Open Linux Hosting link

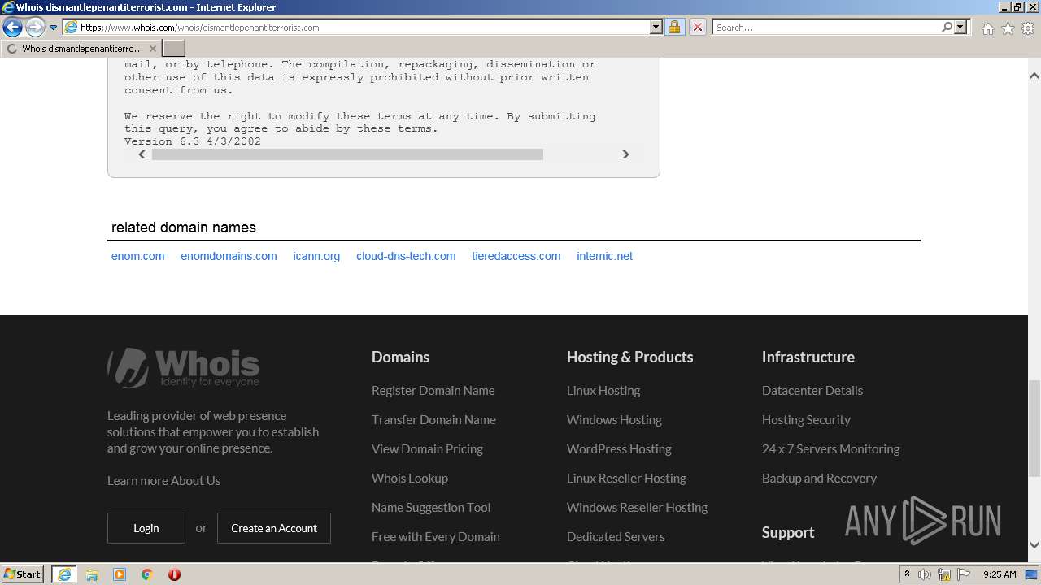pyautogui.click(x=603, y=390)
